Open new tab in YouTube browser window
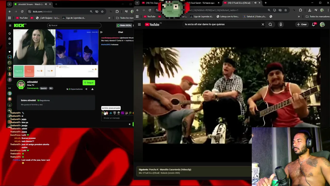 click(266, 3)
